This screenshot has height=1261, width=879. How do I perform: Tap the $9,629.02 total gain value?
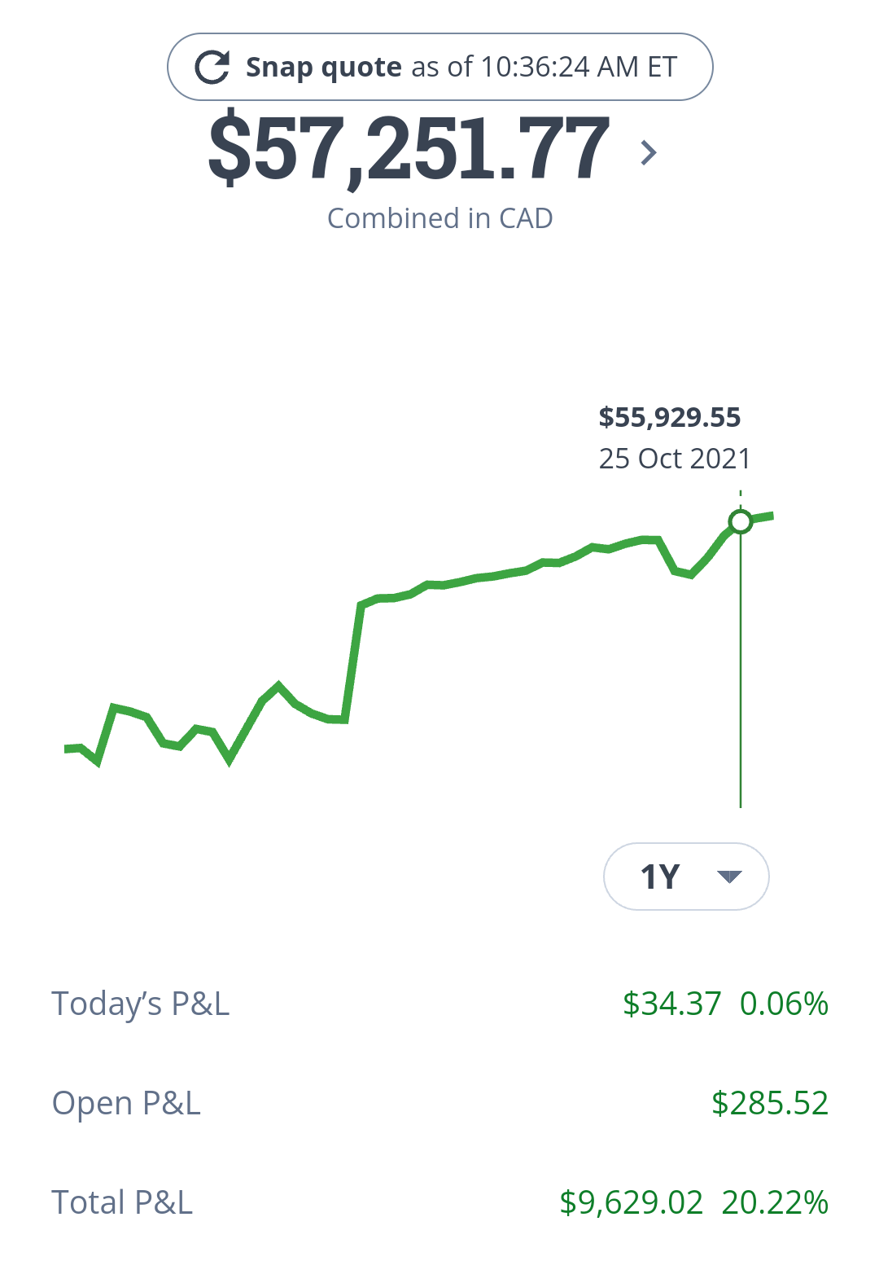(x=631, y=1202)
